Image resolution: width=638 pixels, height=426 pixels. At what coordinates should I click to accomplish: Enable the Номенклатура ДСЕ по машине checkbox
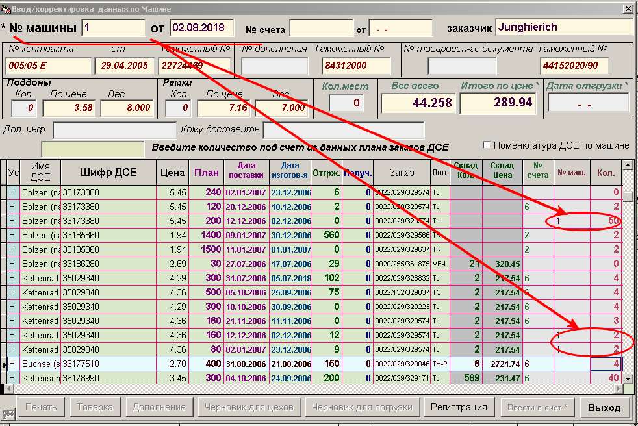(487, 145)
